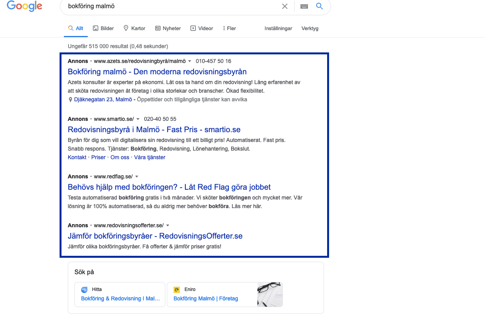Click the Priser sitelink under smartio
485x318 pixels.
click(98, 157)
